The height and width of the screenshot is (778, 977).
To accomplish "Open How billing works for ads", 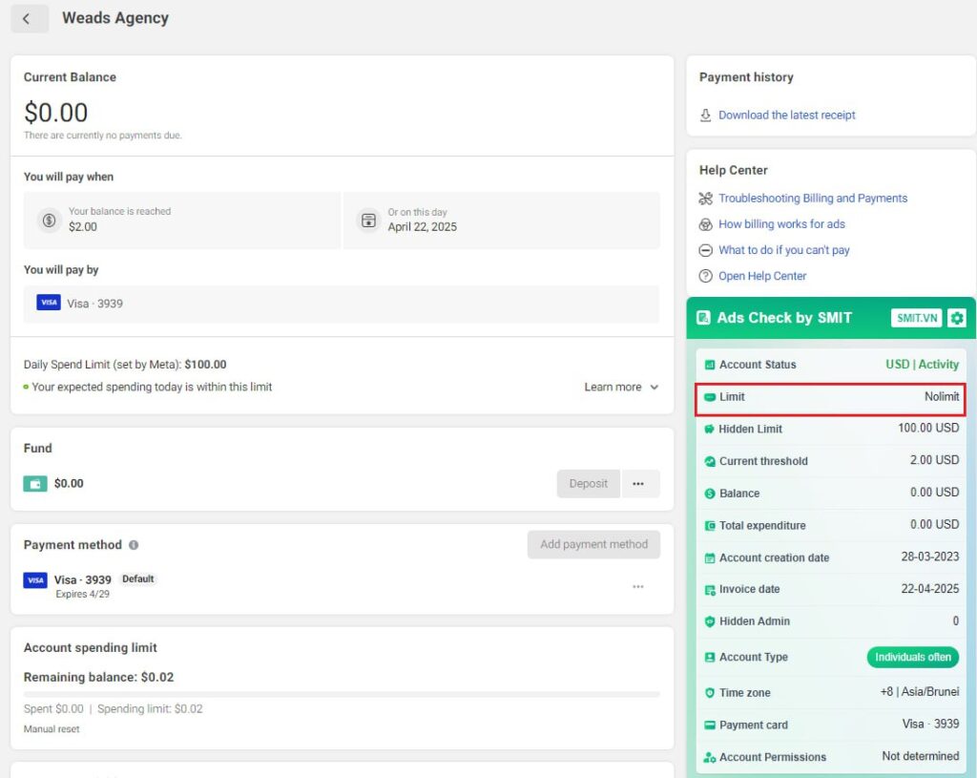I will (782, 224).
